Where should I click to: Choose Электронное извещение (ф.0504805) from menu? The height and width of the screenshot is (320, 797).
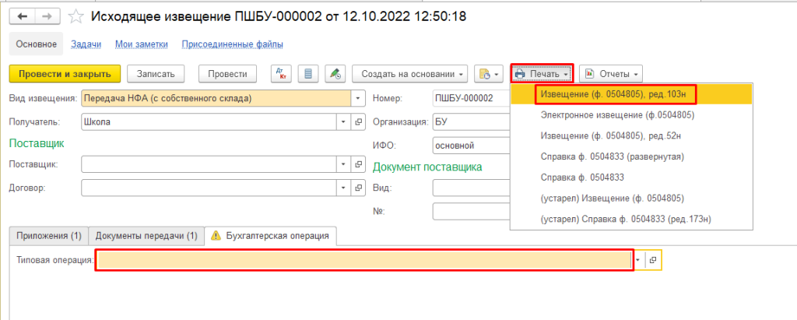click(x=616, y=115)
